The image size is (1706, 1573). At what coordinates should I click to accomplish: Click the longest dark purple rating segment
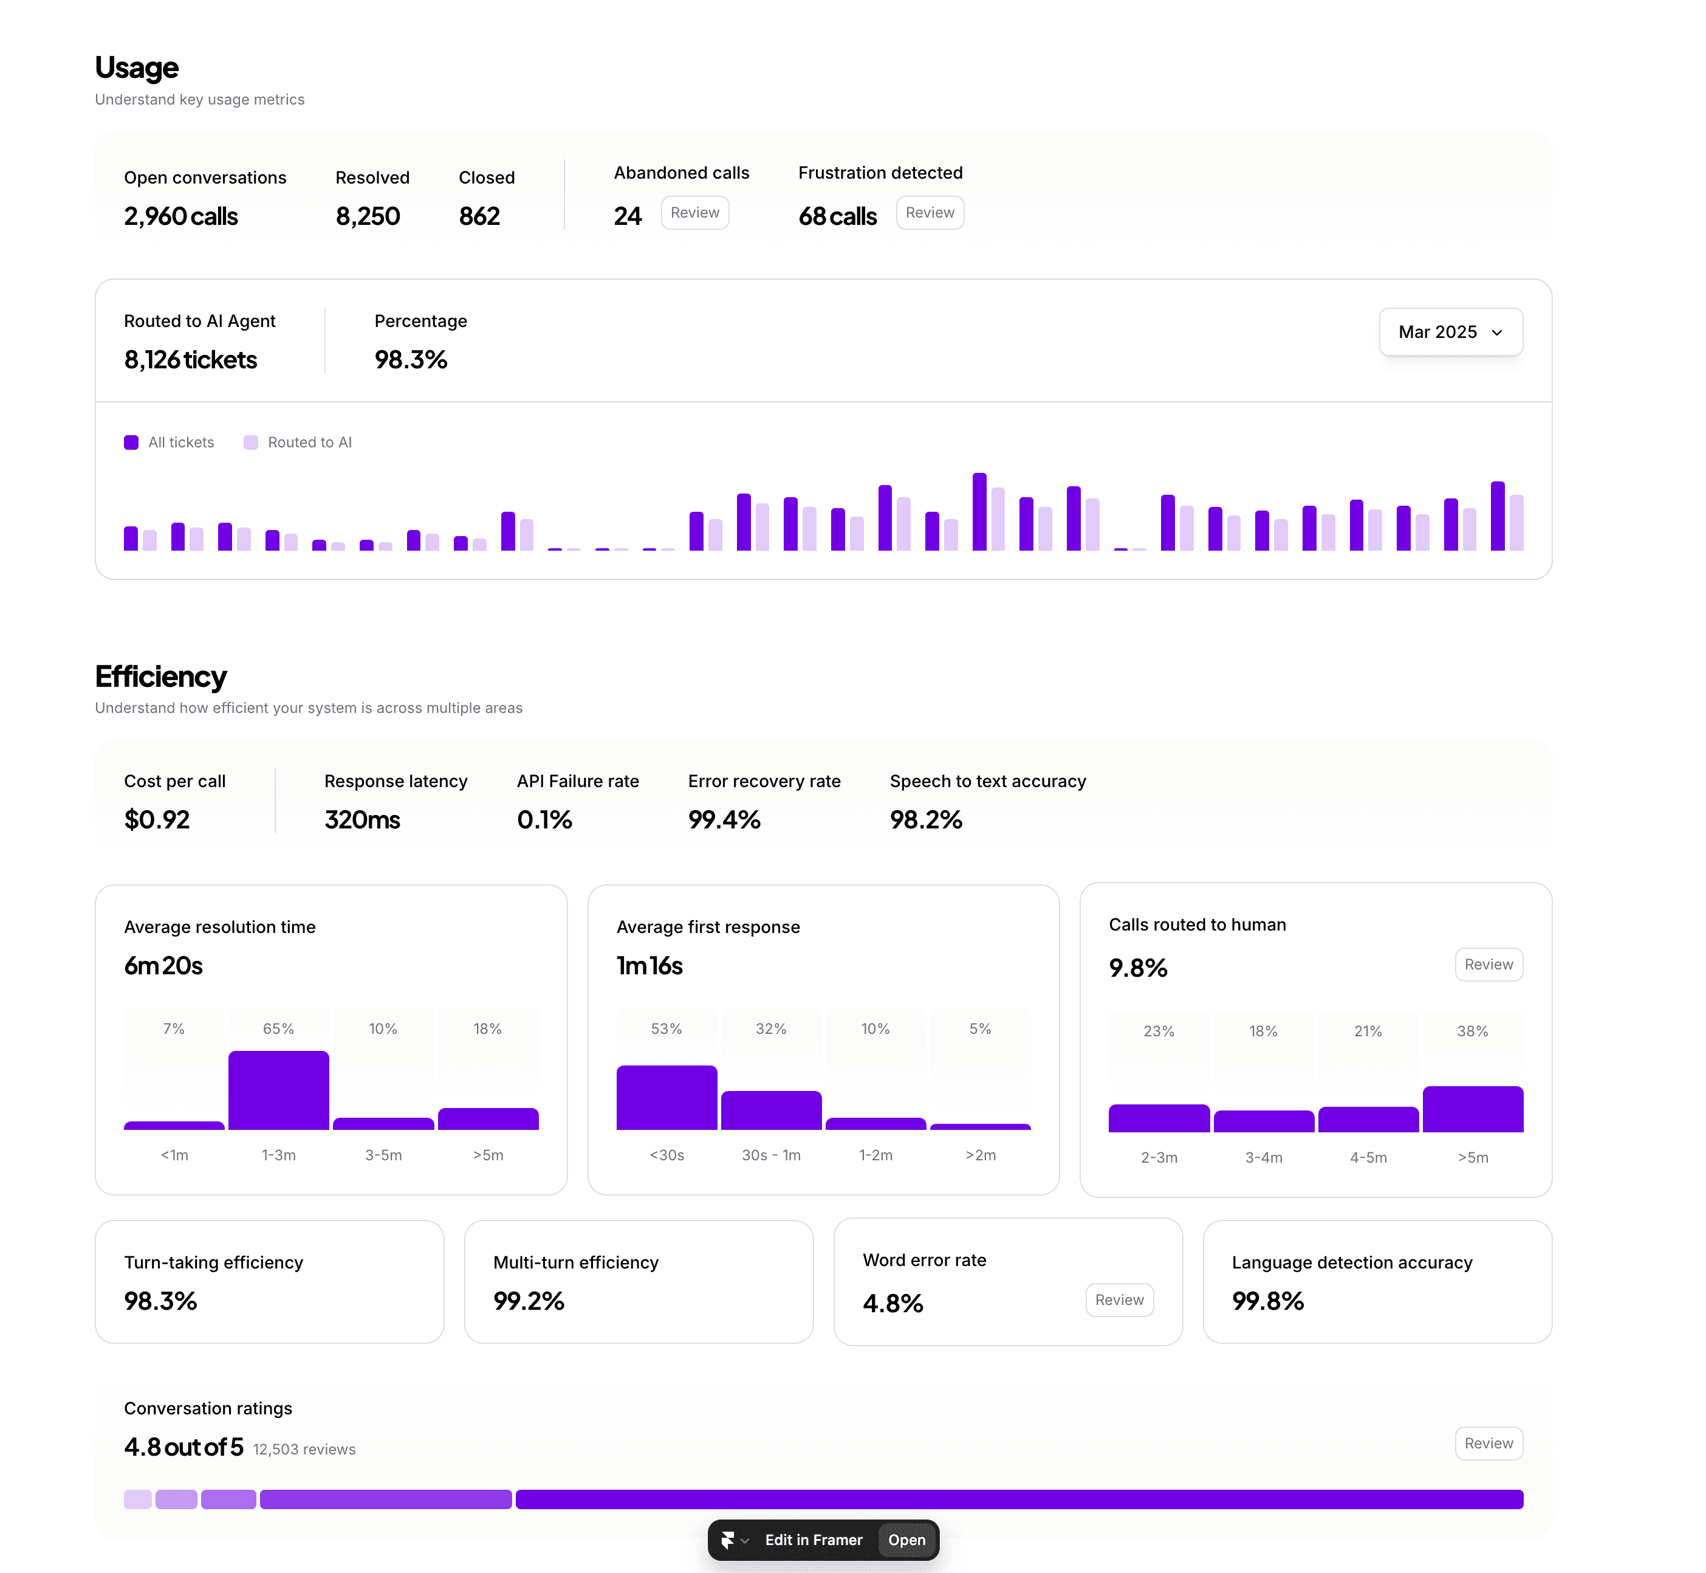1018,1500
